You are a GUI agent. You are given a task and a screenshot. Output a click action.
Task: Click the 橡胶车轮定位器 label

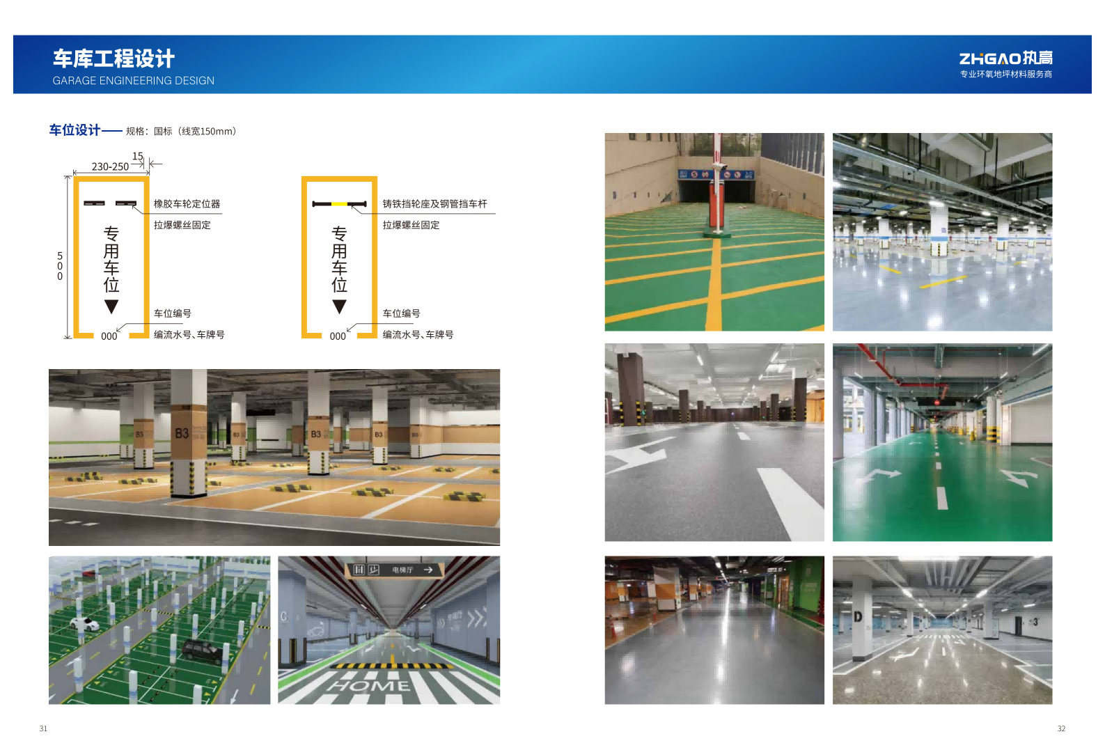click(187, 204)
